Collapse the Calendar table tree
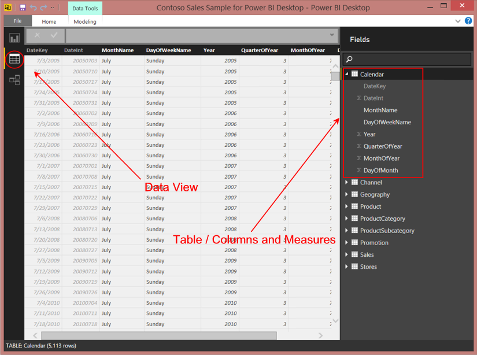The height and width of the screenshot is (355, 477). [x=346, y=74]
